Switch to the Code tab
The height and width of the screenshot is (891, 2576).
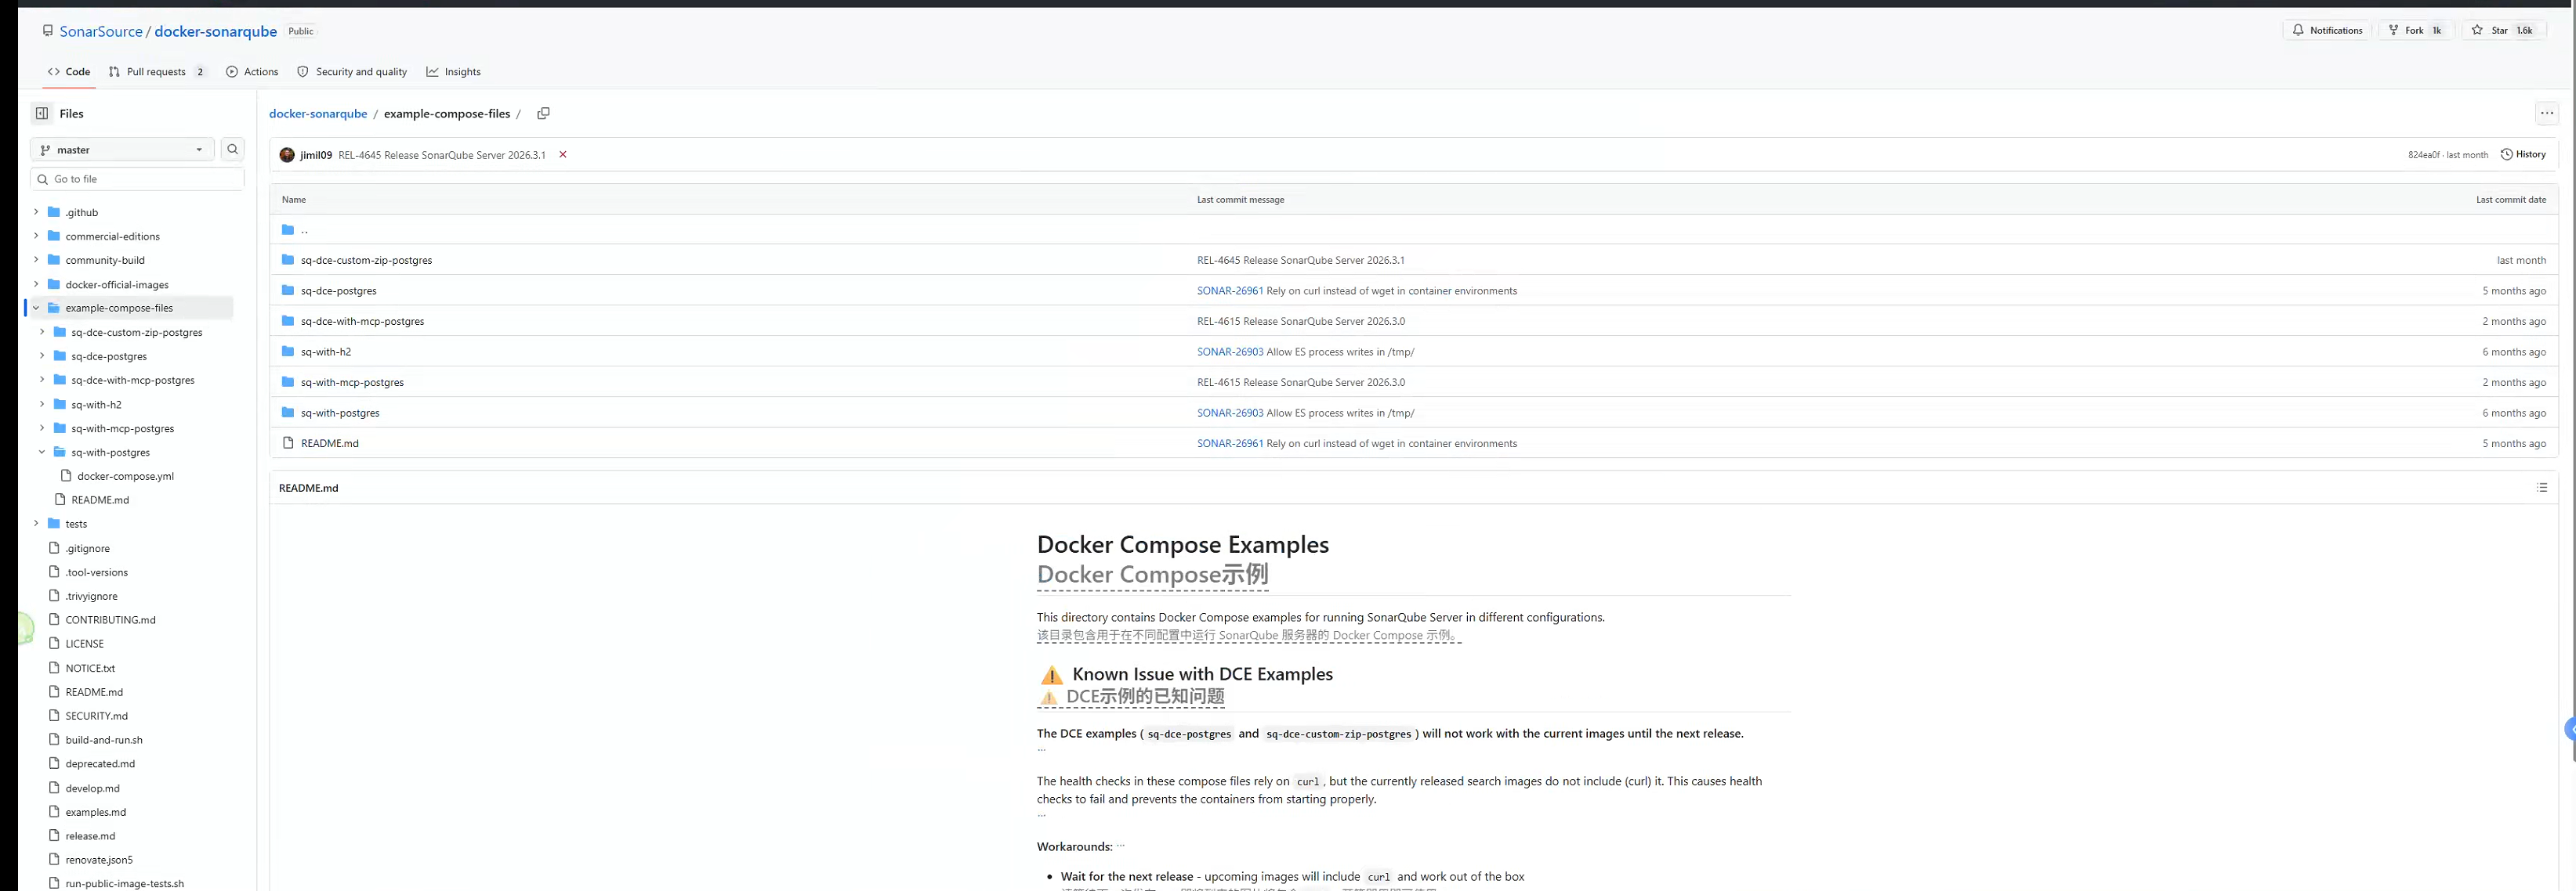pos(69,72)
